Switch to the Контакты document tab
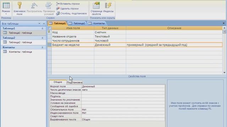The height and width of the screenshot is (127, 227). tap(97, 23)
